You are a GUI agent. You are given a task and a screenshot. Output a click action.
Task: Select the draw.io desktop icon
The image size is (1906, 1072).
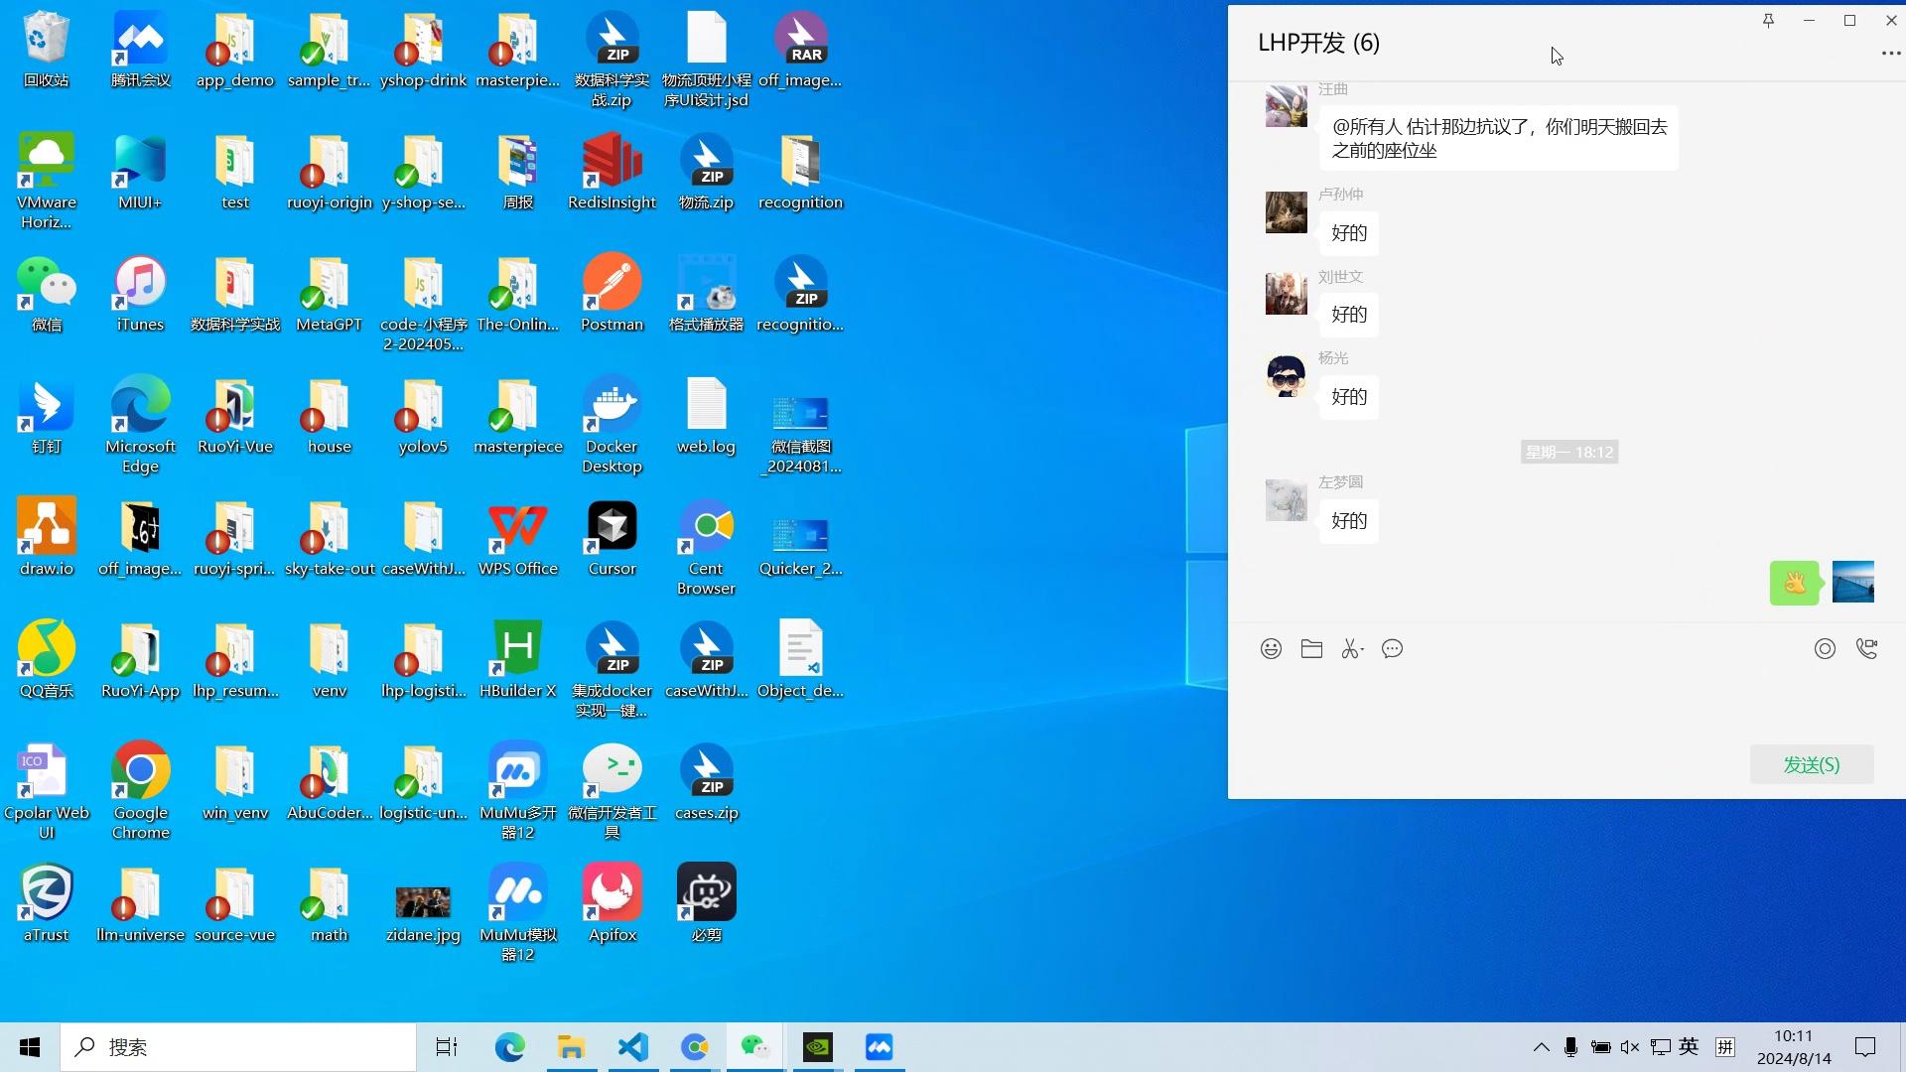point(46,538)
